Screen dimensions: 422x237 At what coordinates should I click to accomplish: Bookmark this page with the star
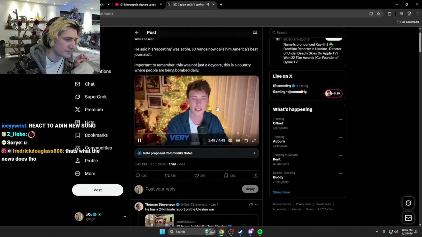378,14
